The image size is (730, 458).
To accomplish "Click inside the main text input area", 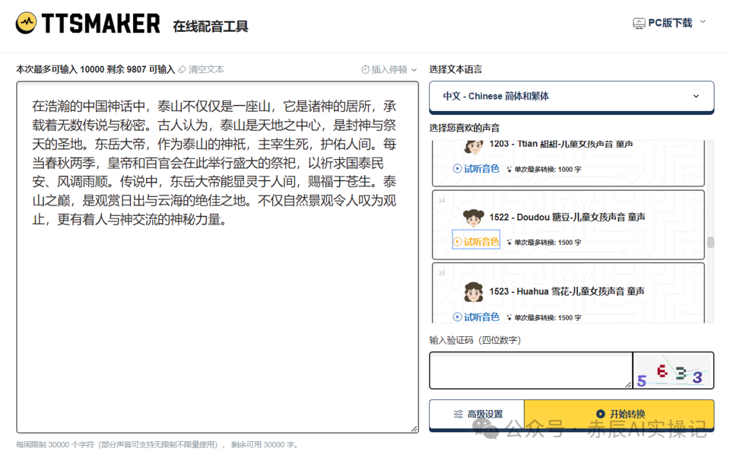I will point(218,257).
